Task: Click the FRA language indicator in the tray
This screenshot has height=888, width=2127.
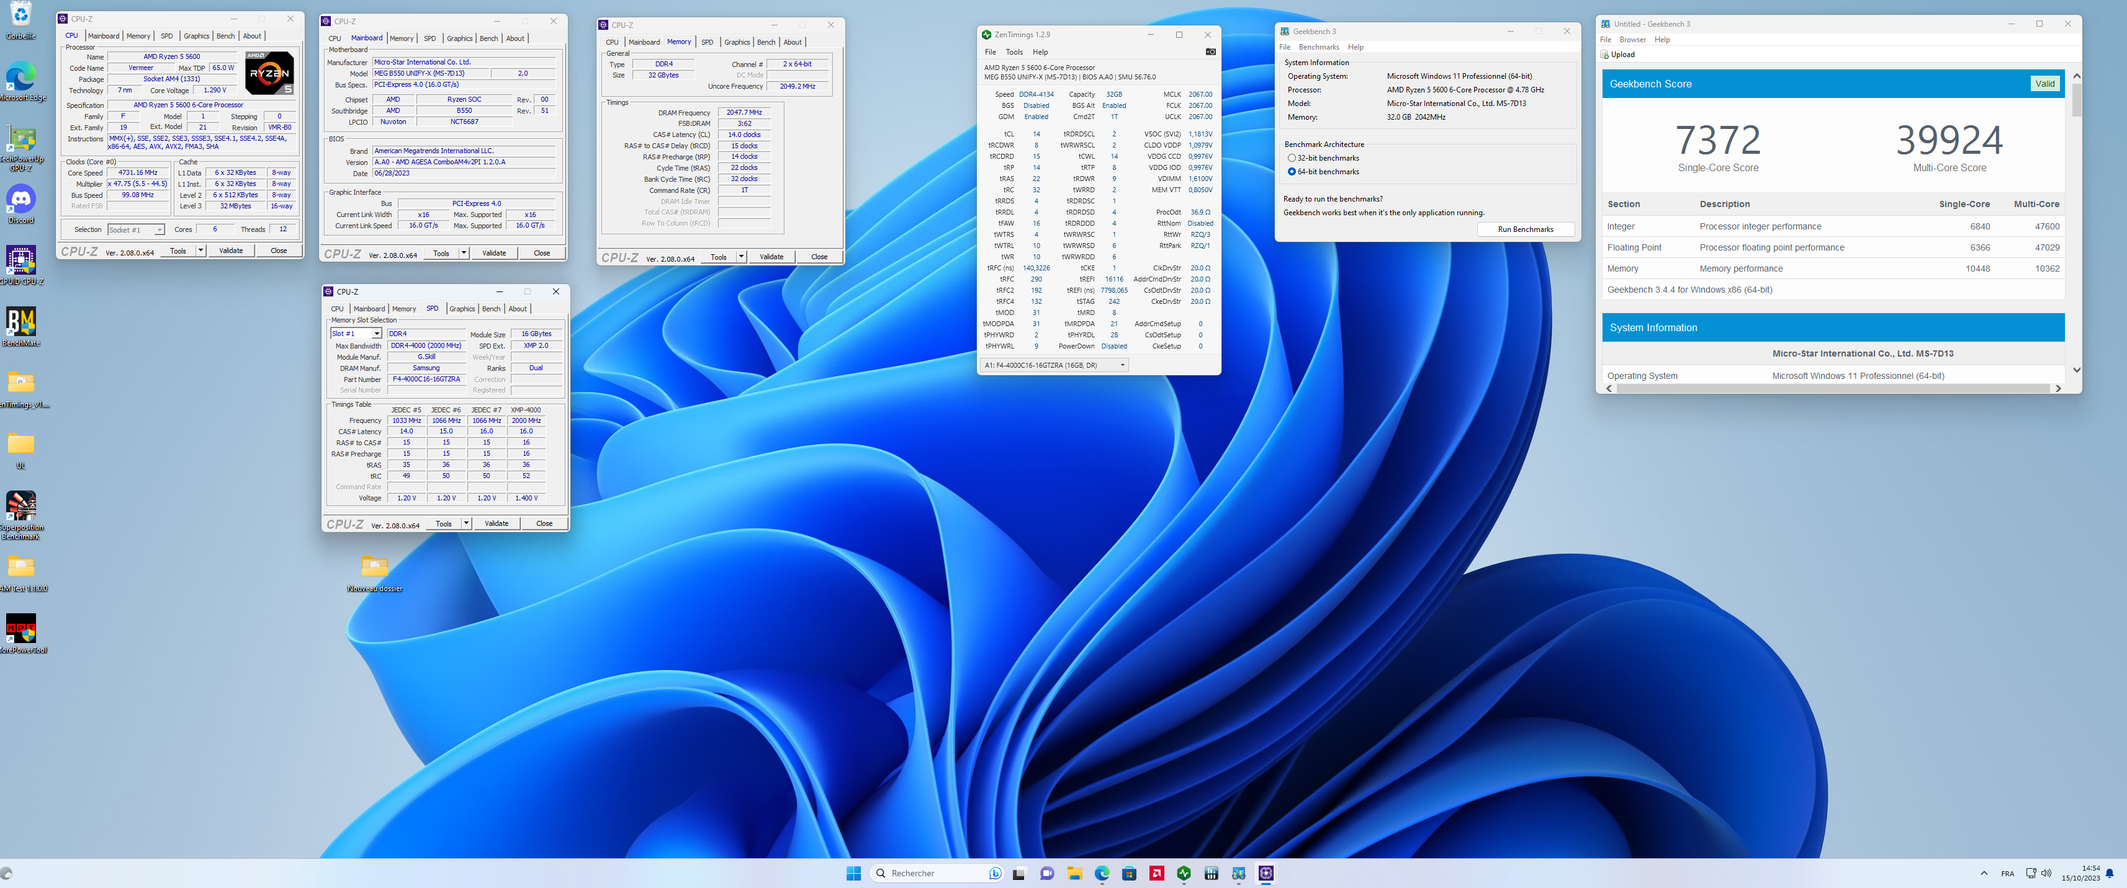Action: 2007,873
